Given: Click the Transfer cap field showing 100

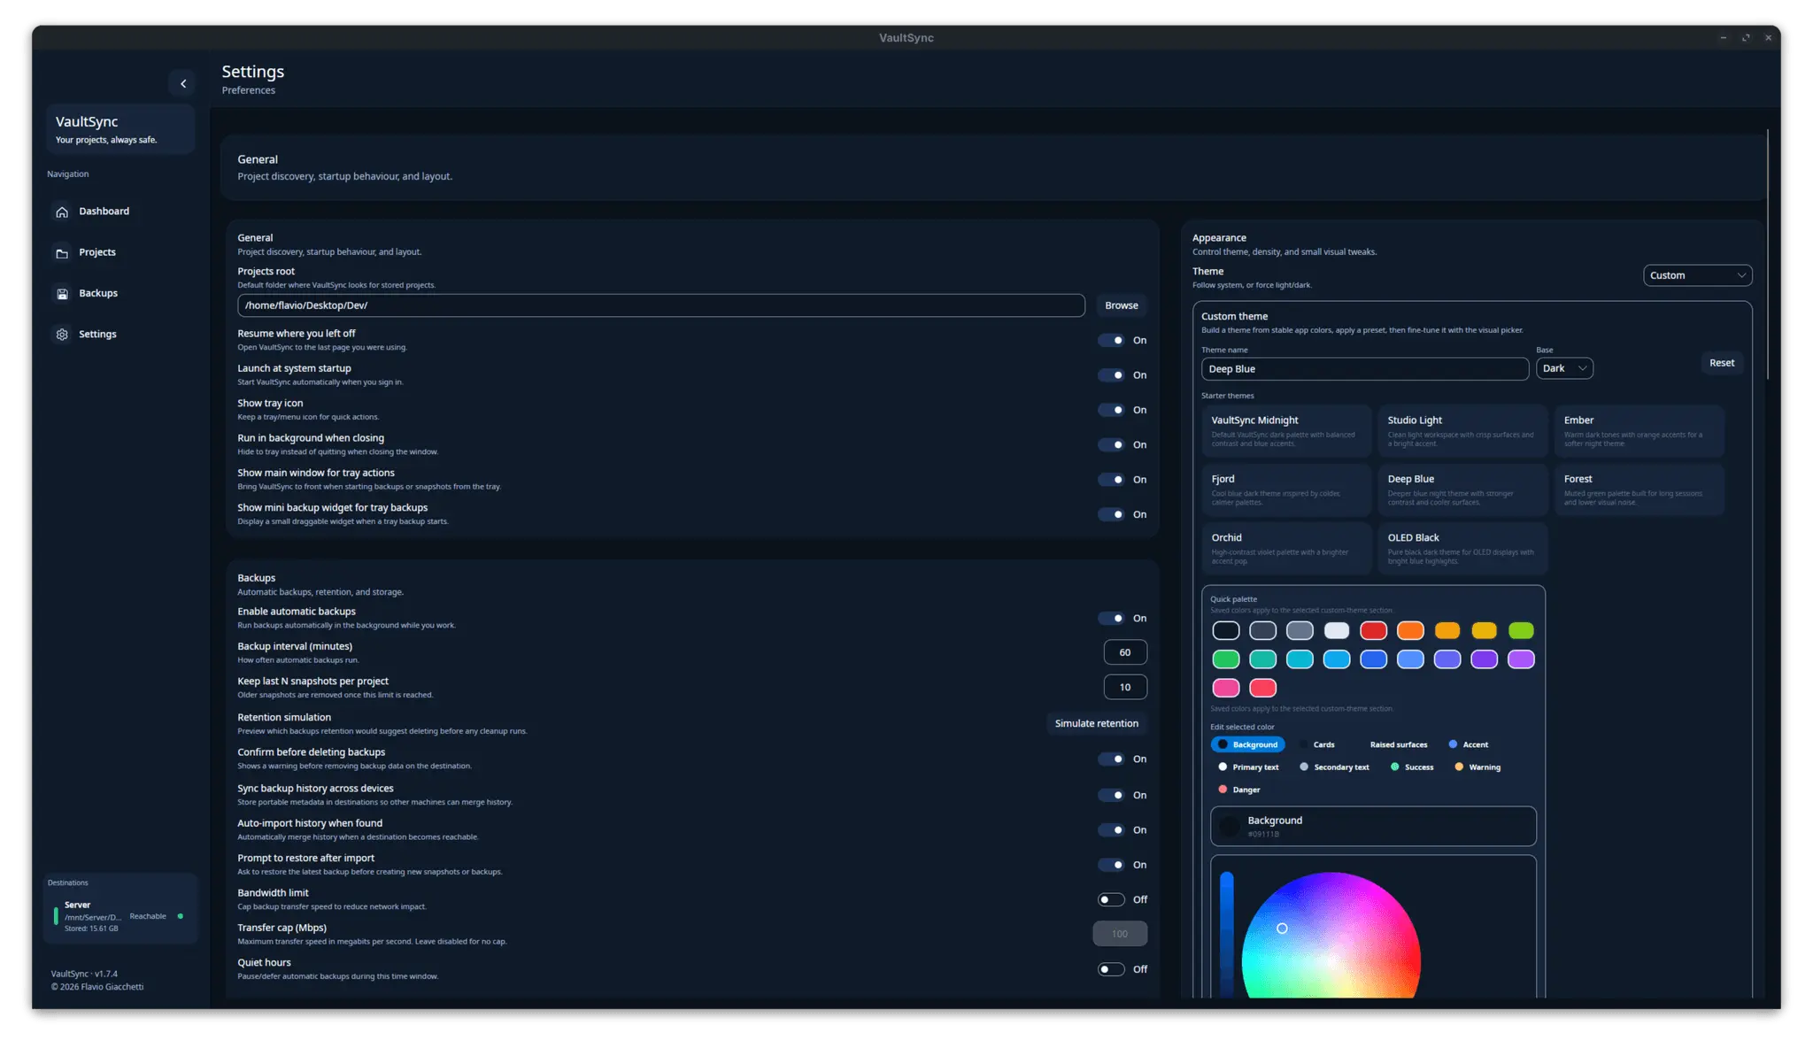Looking at the screenshot, I should [x=1120, y=934].
